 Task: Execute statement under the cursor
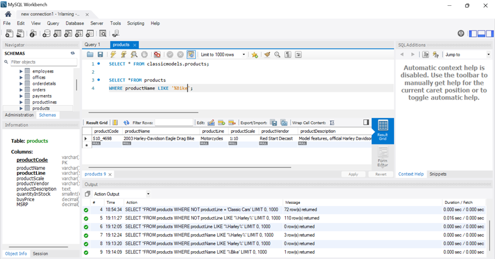(x=123, y=55)
